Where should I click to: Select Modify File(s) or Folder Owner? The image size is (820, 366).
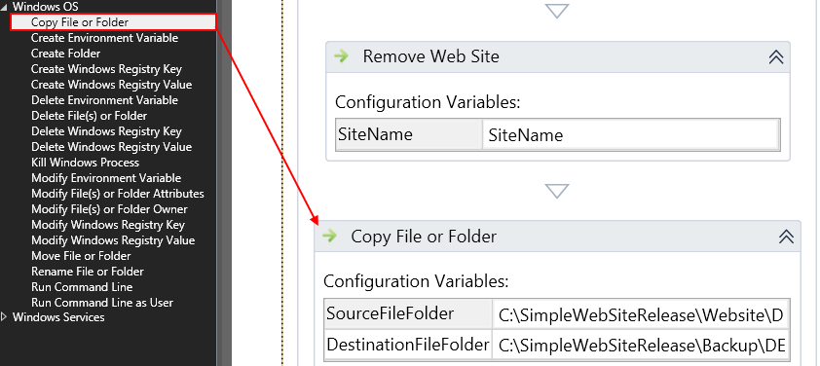click(109, 209)
